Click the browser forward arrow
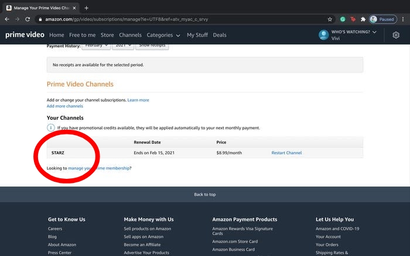Viewport: 410px width, 256px height. coord(17,19)
